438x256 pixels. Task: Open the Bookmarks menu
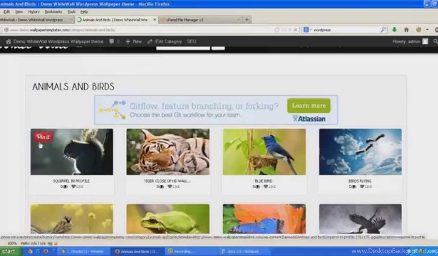pos(53,12)
